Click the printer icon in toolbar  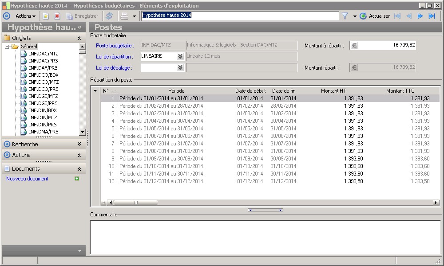click(x=124, y=16)
